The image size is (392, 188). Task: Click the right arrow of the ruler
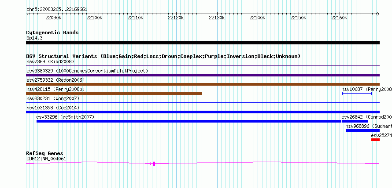(378, 14)
